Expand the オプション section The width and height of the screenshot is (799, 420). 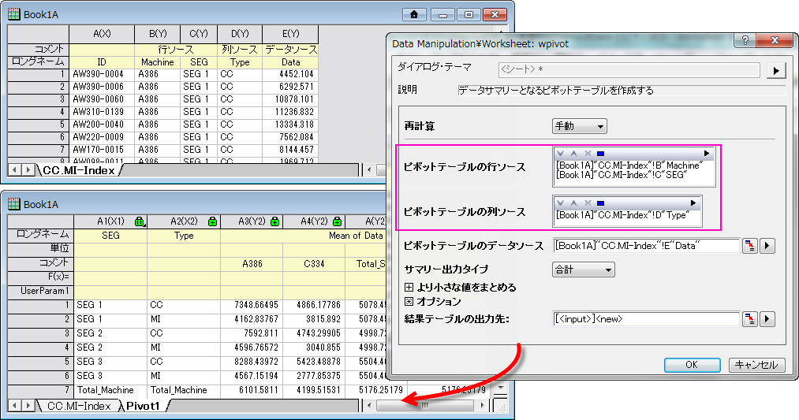(x=409, y=301)
